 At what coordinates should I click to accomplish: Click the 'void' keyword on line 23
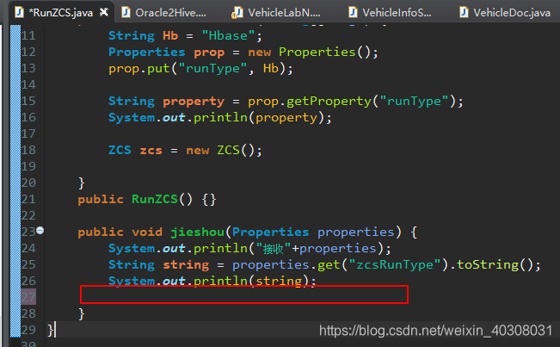click(x=147, y=232)
